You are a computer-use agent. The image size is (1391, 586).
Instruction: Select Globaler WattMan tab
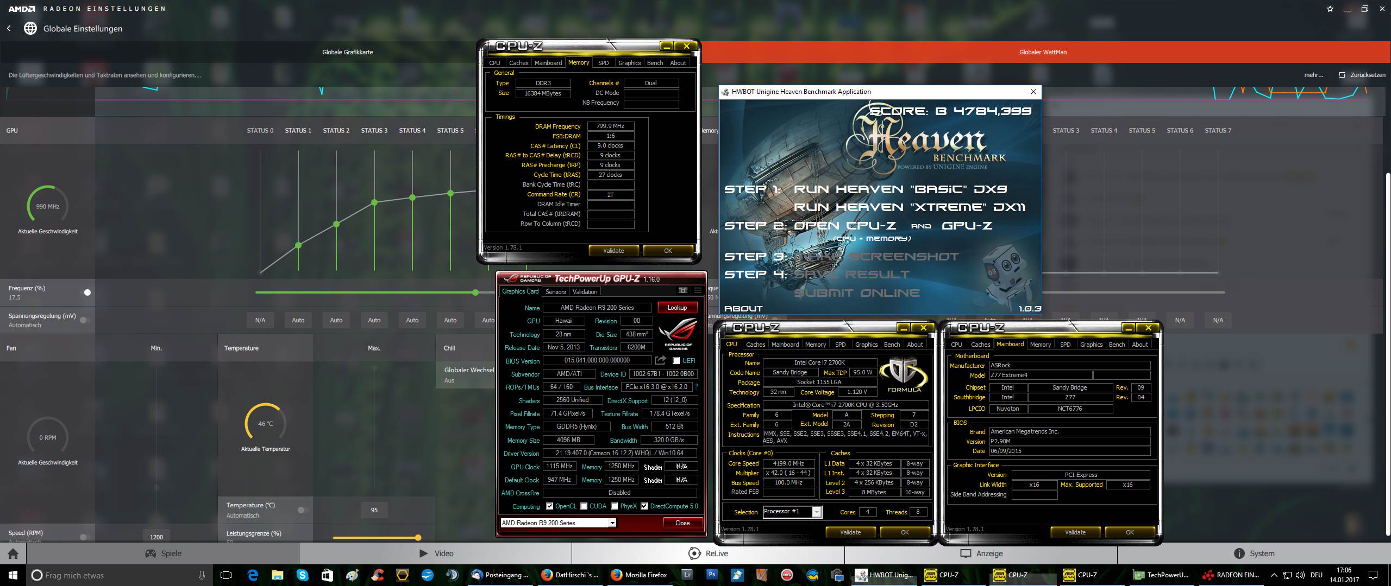point(1043,52)
